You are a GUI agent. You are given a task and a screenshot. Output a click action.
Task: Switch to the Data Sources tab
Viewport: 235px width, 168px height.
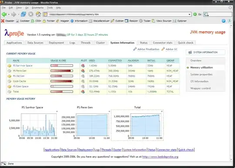point(35,43)
